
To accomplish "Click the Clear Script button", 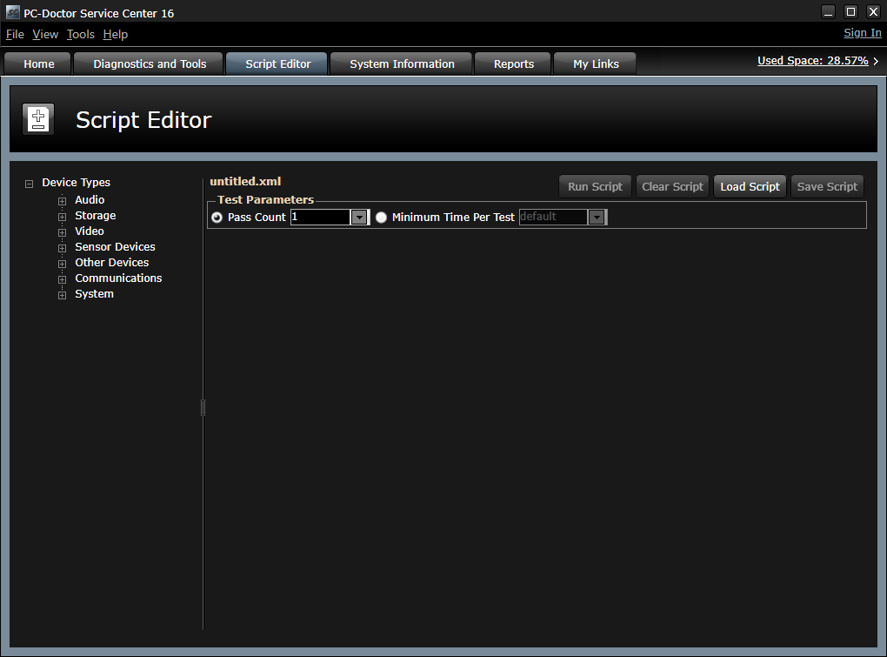I will 672,187.
